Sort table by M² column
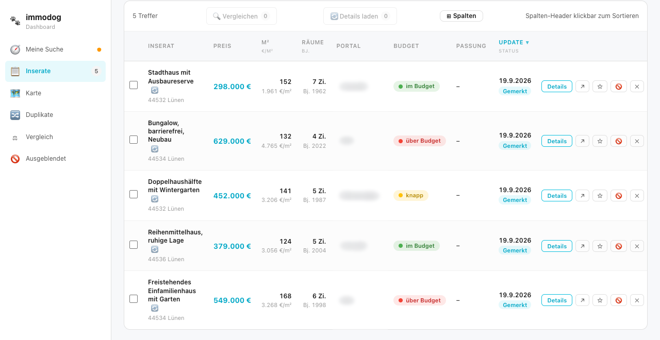Screen dimensions: 660x340 (x=266, y=42)
